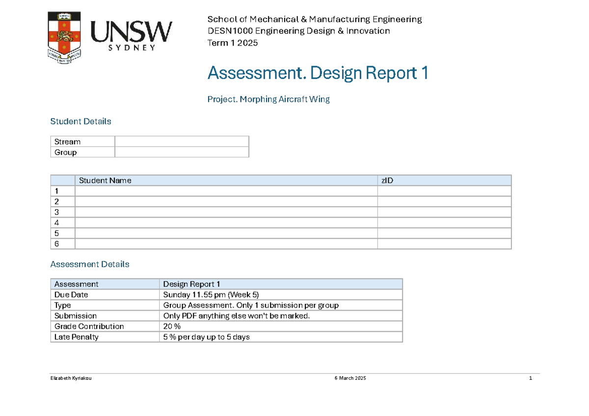Click the 'Design Report 1' table cell
Viewport: 589px width, 416px height.
click(281, 284)
